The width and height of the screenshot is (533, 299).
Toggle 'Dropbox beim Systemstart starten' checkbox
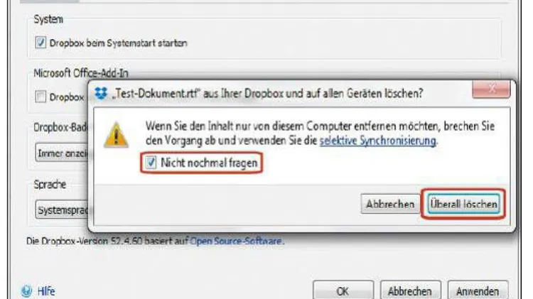(x=41, y=43)
